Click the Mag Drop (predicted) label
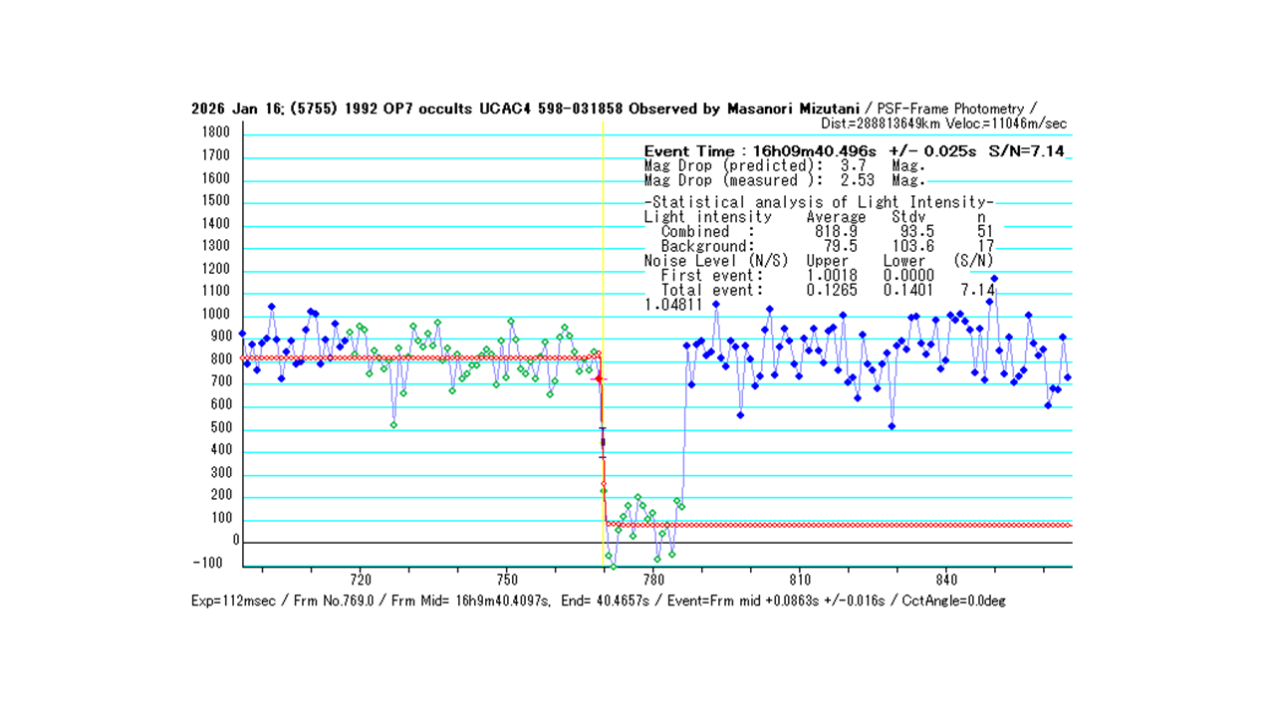The height and width of the screenshot is (717, 1275). 733,166
